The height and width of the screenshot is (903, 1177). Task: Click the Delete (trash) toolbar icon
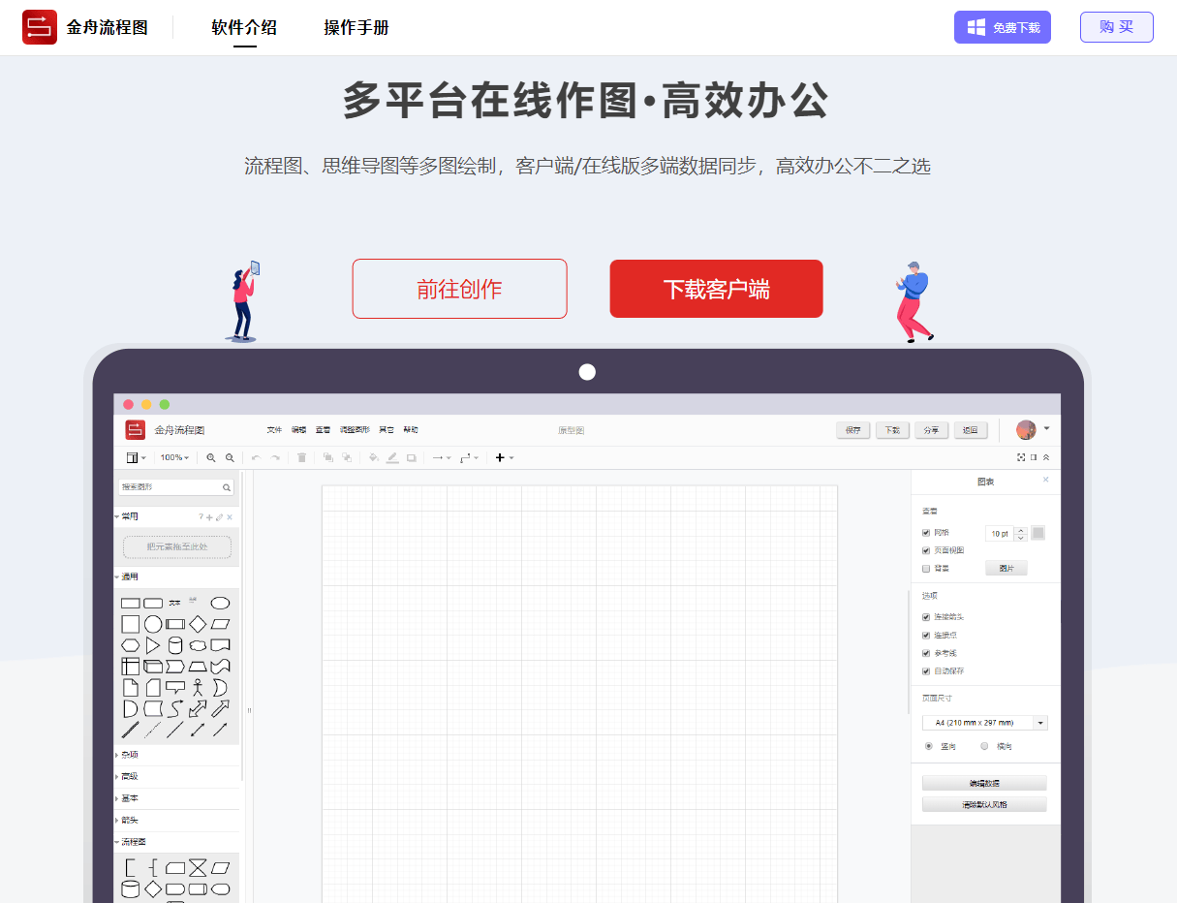coord(301,457)
